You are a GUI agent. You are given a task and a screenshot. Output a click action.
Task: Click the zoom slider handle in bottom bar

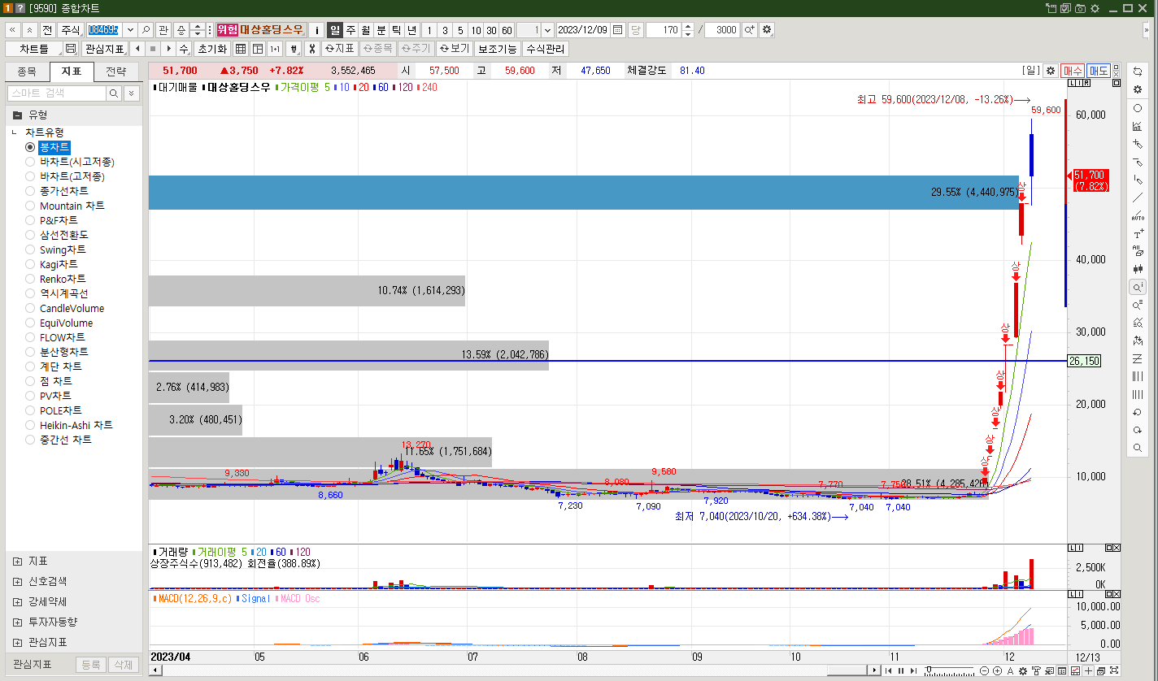pyautogui.click(x=929, y=670)
